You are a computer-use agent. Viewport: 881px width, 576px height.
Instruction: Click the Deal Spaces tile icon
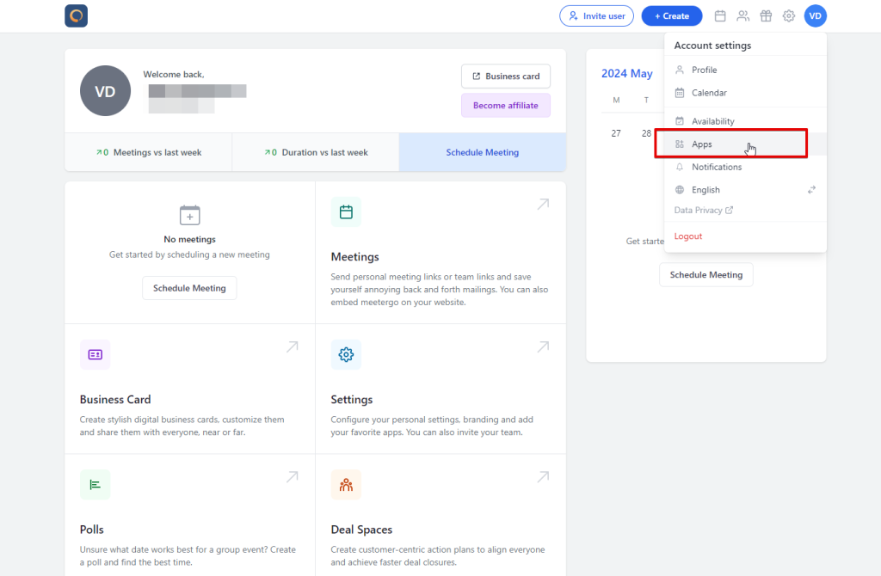click(346, 485)
